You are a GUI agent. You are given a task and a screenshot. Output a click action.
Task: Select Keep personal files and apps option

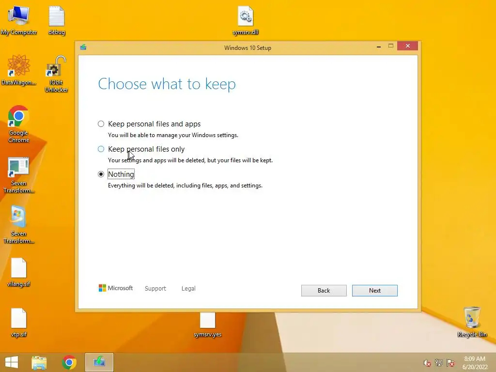coord(101,124)
